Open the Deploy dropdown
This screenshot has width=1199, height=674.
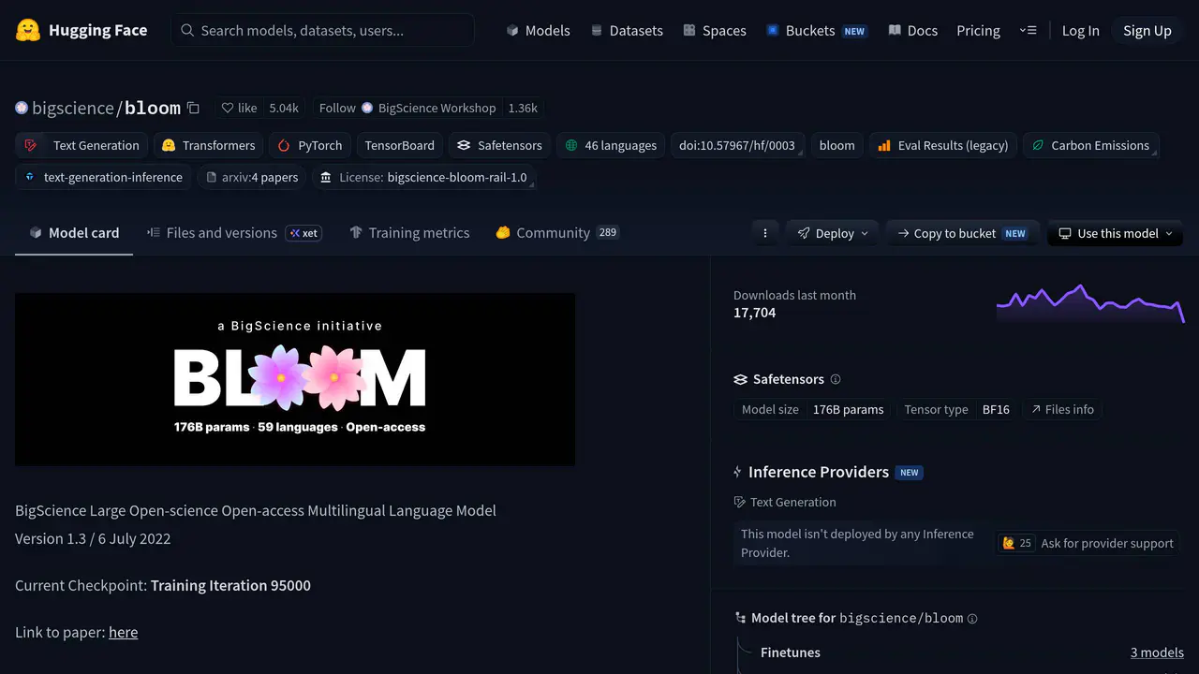[833, 233]
